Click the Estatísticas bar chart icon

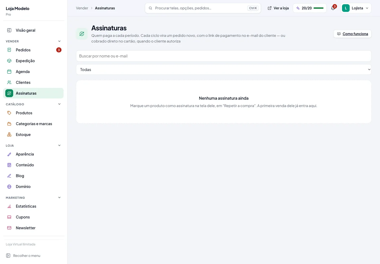(9, 206)
